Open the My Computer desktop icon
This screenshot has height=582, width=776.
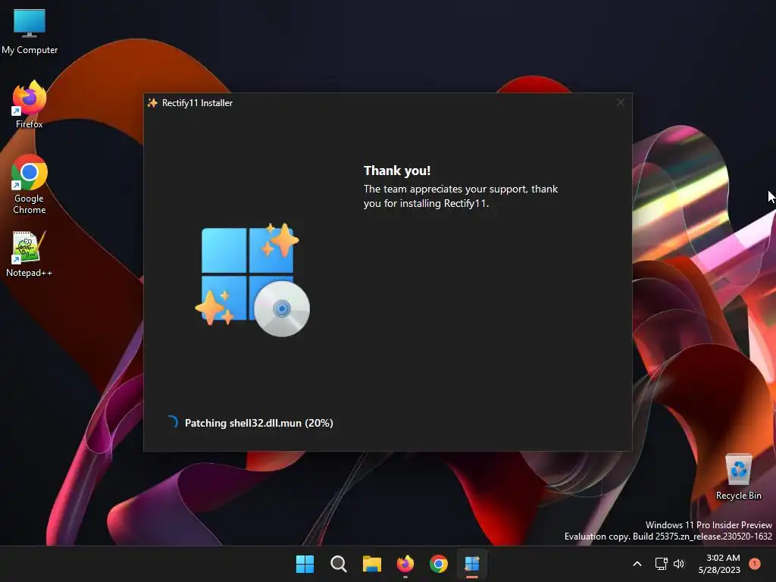click(x=30, y=32)
